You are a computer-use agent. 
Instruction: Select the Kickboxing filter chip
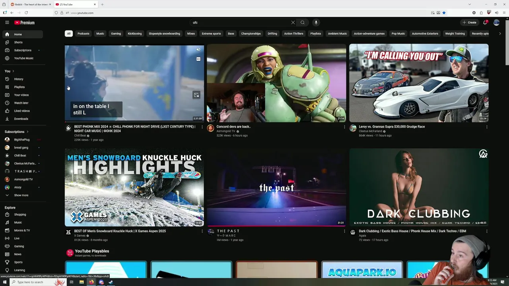135,34
